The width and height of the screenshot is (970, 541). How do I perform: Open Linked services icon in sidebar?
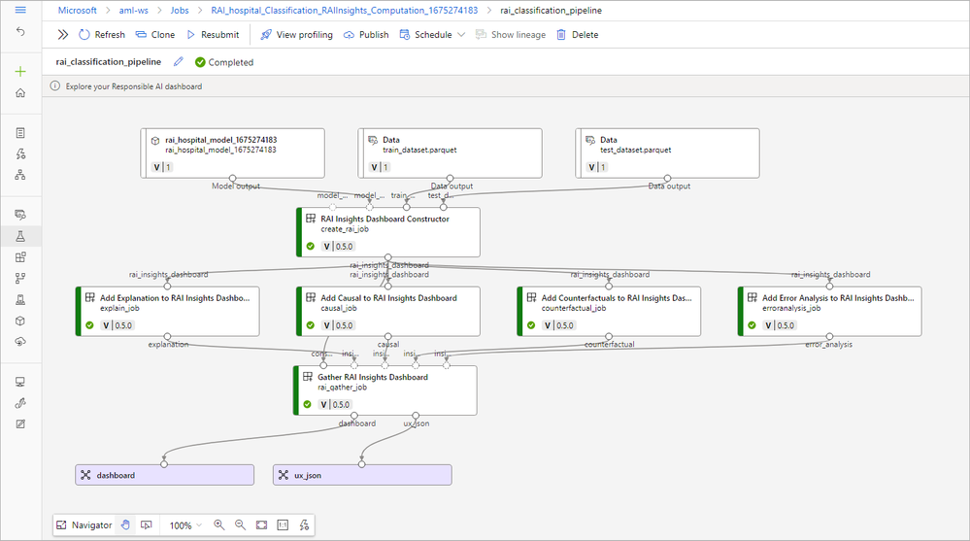click(x=20, y=403)
